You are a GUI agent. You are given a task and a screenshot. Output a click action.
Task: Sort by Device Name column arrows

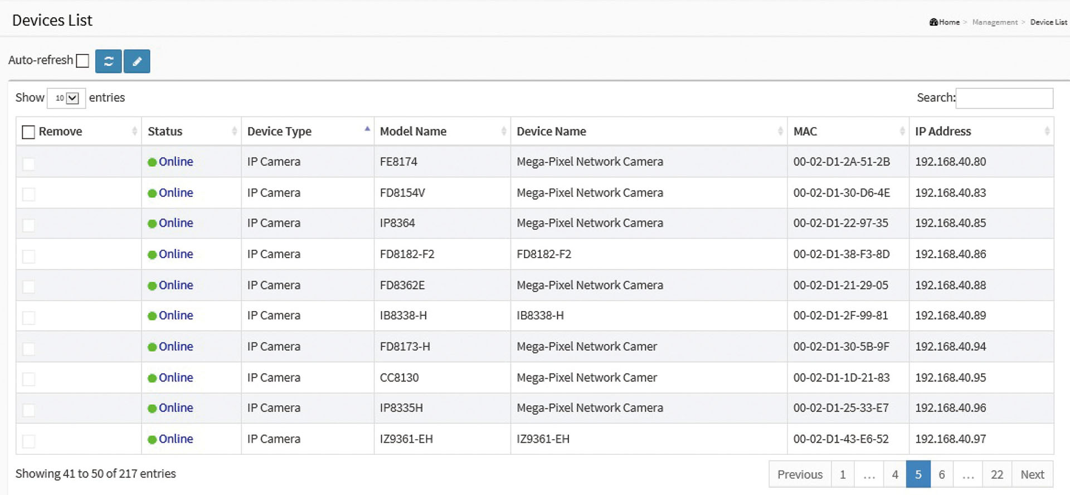(x=780, y=131)
